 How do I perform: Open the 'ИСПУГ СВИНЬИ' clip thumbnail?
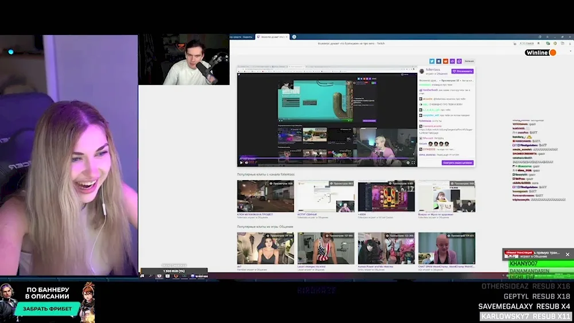326,196
